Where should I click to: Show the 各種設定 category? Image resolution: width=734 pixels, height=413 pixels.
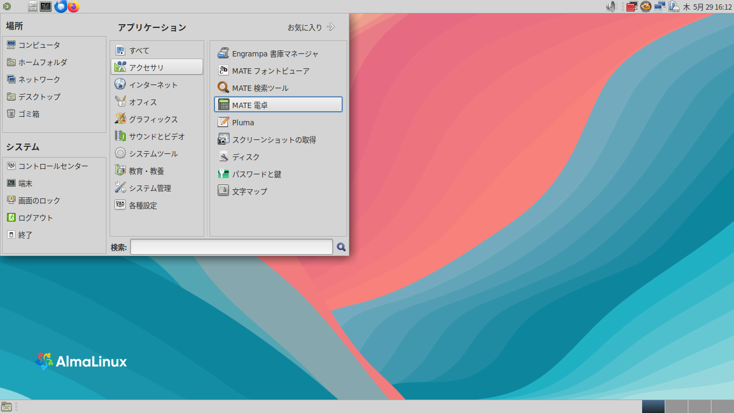pyautogui.click(x=157, y=205)
